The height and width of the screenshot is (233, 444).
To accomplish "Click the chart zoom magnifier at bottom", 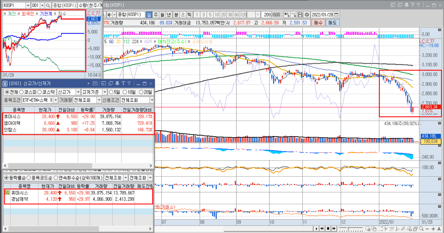I will click(x=421, y=229).
